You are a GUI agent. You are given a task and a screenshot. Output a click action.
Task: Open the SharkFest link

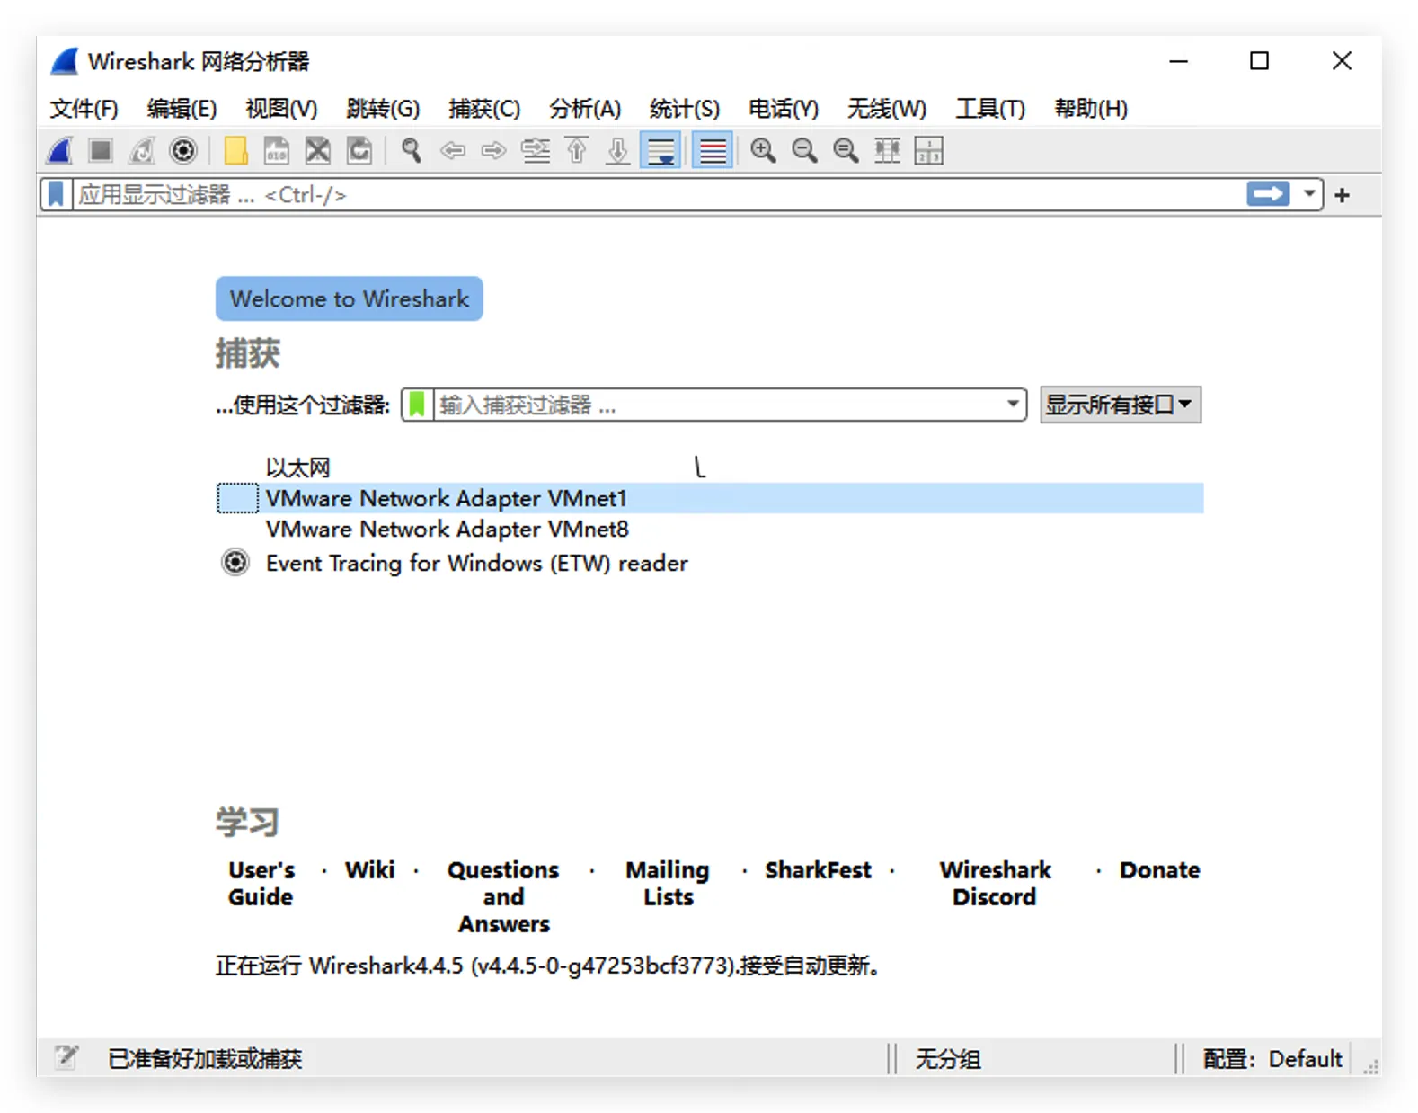click(818, 870)
